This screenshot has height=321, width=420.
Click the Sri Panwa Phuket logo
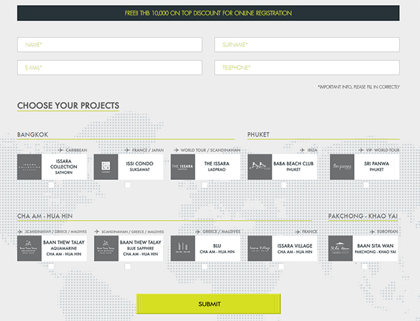[x=342, y=167]
